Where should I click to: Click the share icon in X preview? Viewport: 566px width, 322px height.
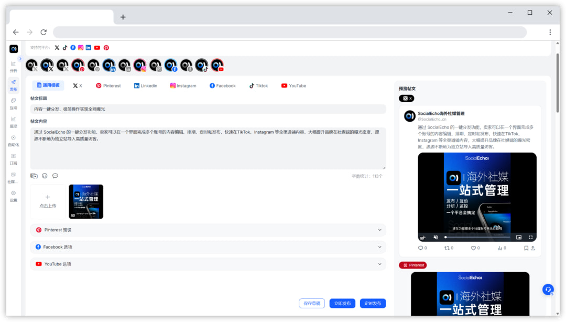pyautogui.click(x=533, y=248)
